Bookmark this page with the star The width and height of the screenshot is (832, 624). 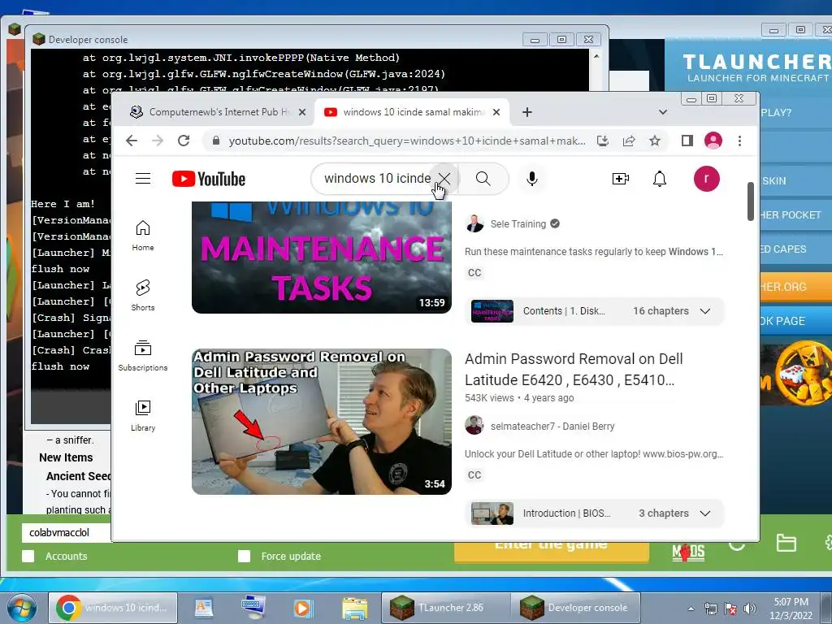[x=655, y=141]
